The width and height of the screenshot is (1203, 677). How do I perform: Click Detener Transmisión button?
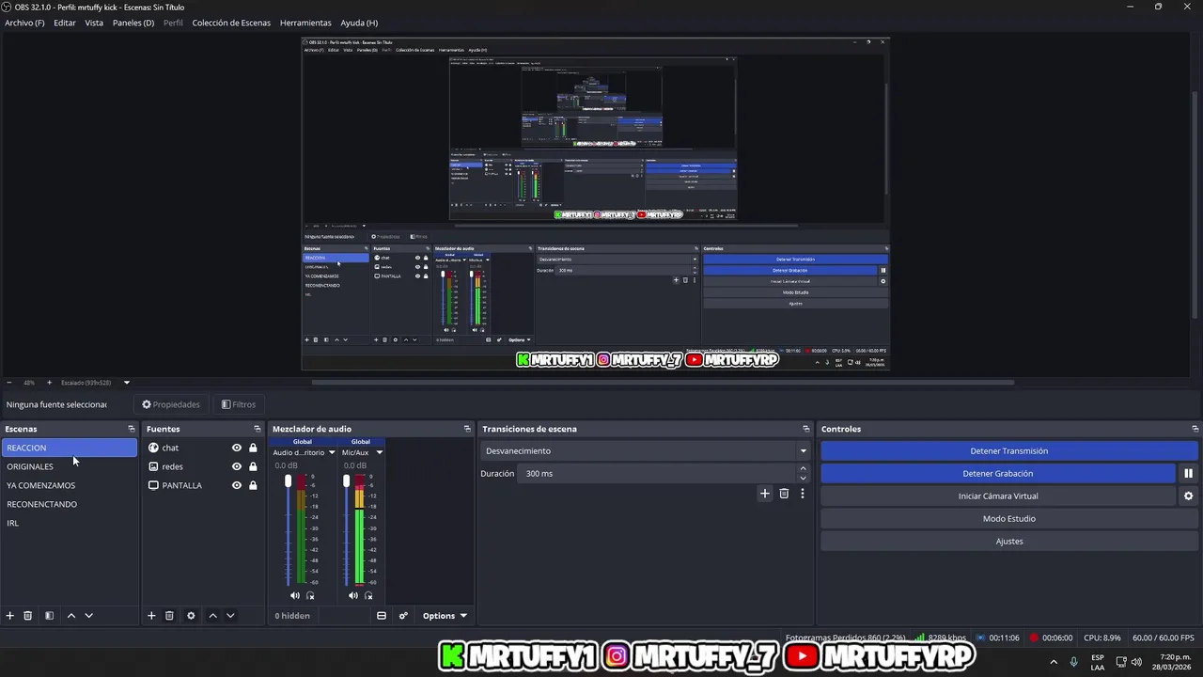pyautogui.click(x=1009, y=451)
